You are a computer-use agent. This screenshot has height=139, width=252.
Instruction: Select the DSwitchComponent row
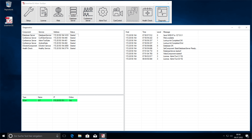[x=50, y=46]
